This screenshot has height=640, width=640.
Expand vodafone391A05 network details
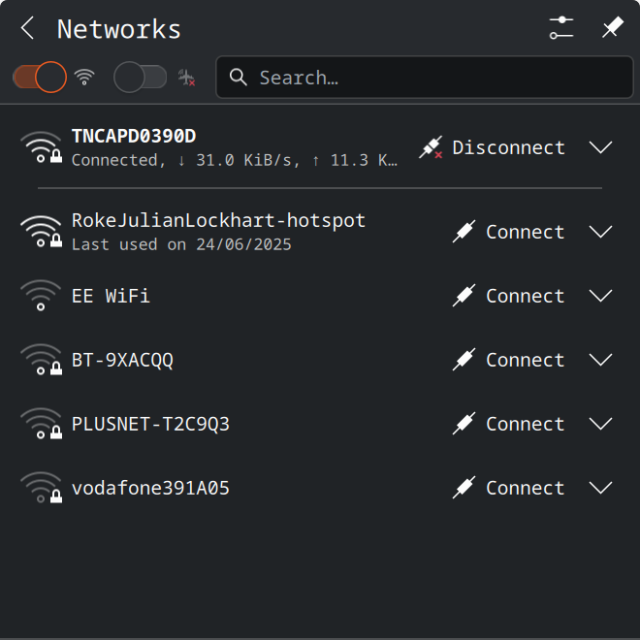(x=601, y=488)
